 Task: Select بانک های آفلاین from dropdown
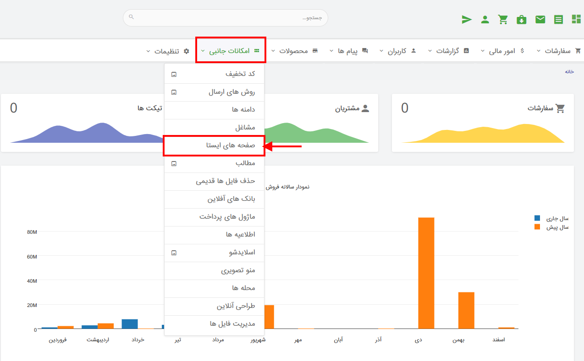click(214, 199)
